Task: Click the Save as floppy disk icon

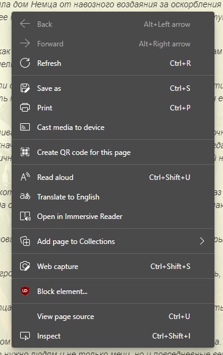Action: click(25, 88)
